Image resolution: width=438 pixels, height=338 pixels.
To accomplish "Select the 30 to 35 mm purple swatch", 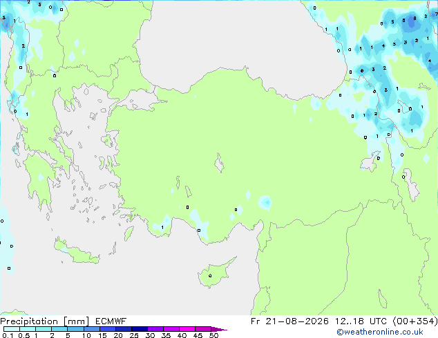I will pyautogui.click(x=155, y=329).
